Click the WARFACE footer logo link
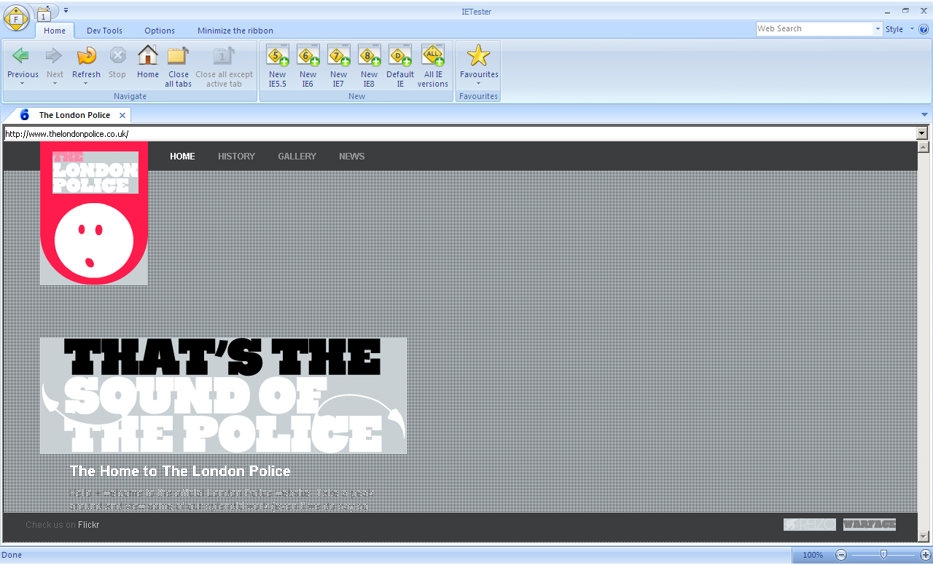Viewport: 933px width, 565px height. (870, 525)
